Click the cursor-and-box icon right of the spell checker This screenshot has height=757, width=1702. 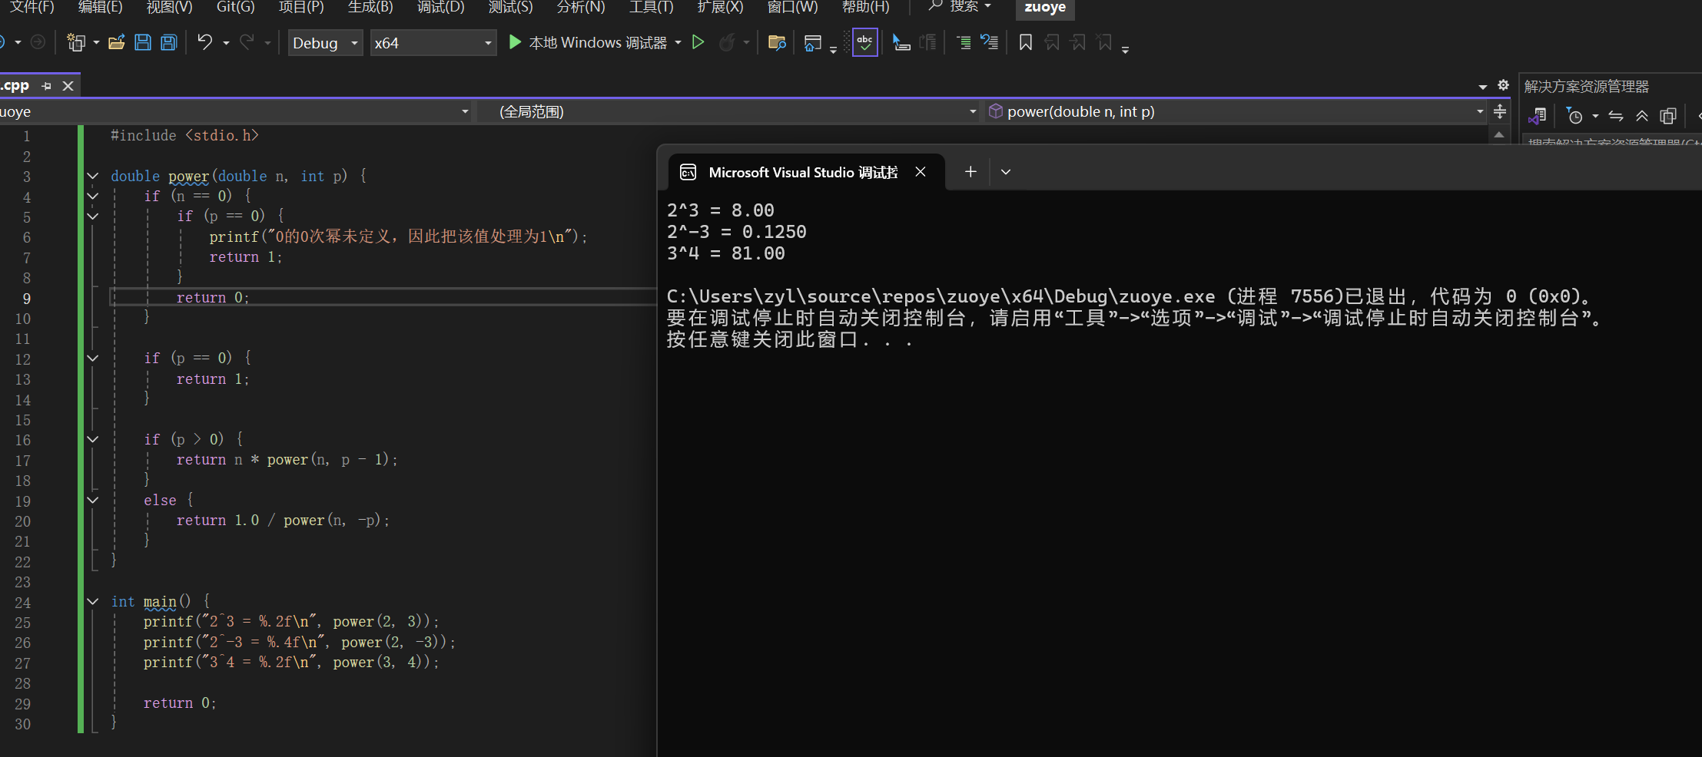coord(901,42)
